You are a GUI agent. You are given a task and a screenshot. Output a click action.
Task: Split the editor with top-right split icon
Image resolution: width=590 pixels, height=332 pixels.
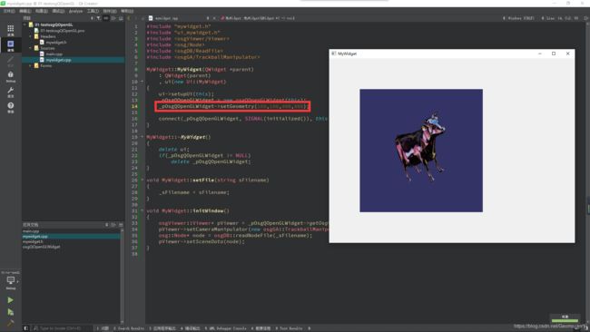point(585,18)
